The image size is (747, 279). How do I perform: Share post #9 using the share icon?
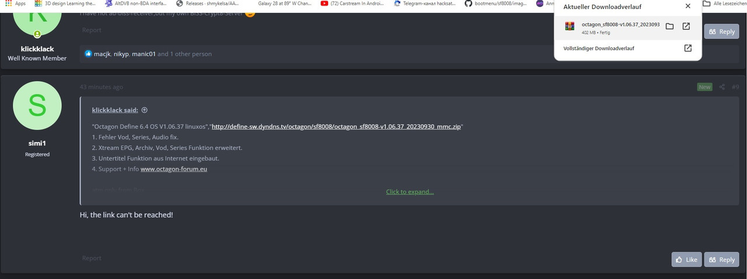tap(722, 87)
